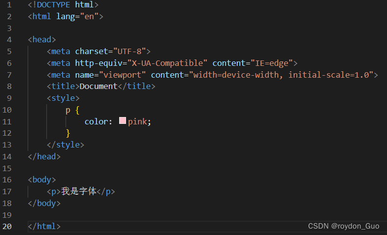Click line number 1 in the gutter
This screenshot has width=387, height=235.
coord(9,5)
